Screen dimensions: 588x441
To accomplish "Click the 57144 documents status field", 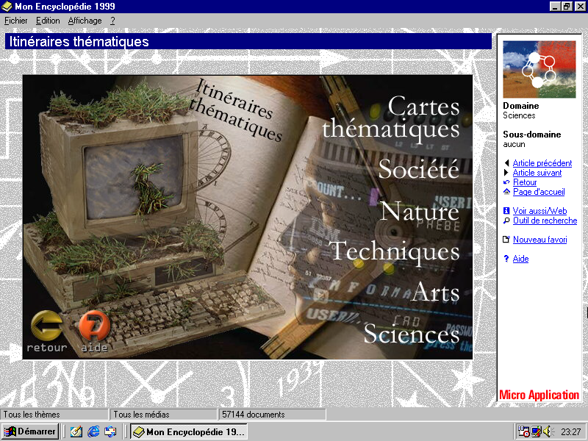I will click(x=272, y=415).
